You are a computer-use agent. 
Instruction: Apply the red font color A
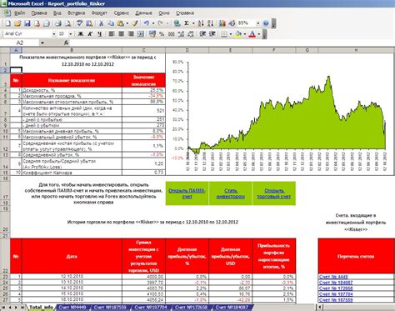pyautogui.click(x=252, y=34)
